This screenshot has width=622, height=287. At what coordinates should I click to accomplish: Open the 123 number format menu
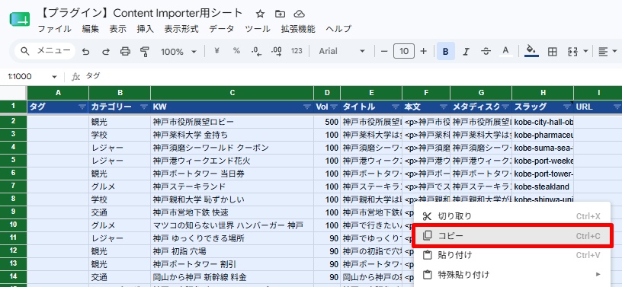tap(297, 51)
